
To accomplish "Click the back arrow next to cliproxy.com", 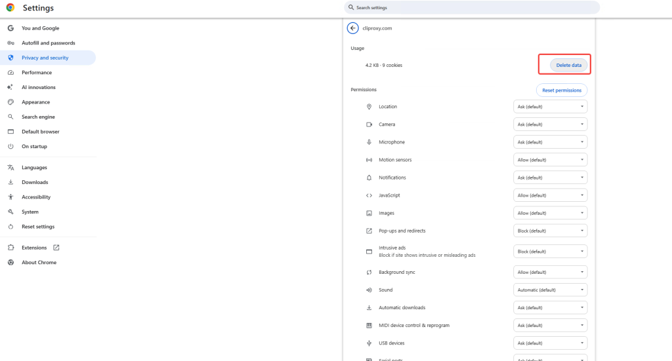I will 353,28.
